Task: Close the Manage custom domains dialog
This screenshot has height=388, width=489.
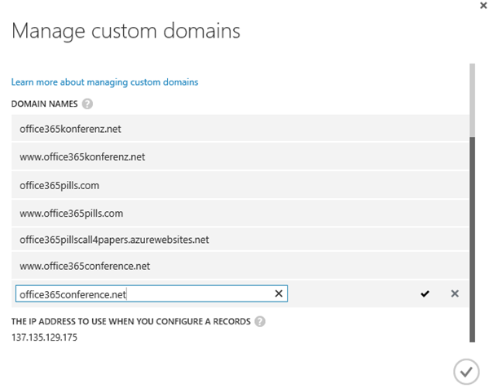Action: [474, 5]
